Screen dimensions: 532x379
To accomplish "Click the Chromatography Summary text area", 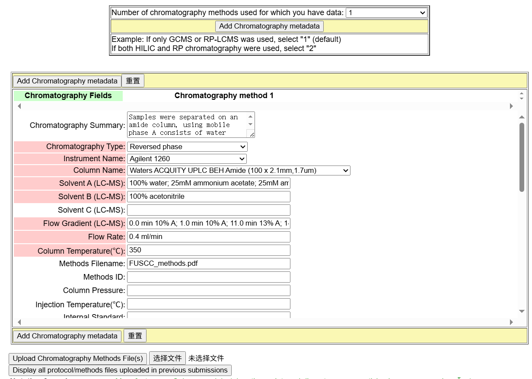I will point(188,124).
